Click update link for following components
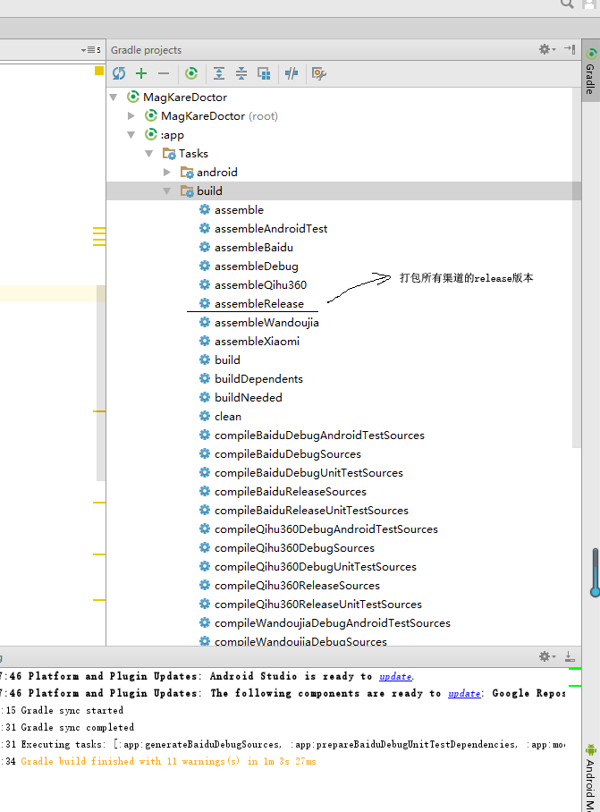Viewport: 600px width, 812px height. [464, 693]
